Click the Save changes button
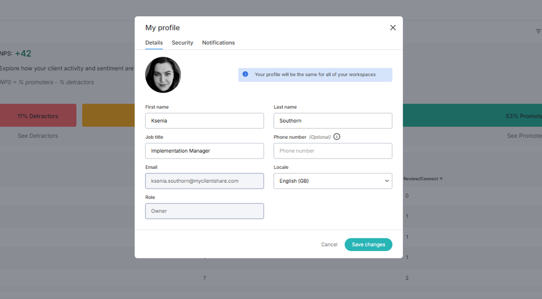Viewport: 542px width, 299px height. point(368,245)
